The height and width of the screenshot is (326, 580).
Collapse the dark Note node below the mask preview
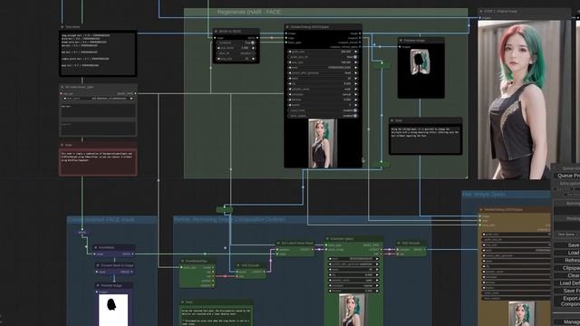tap(392, 120)
